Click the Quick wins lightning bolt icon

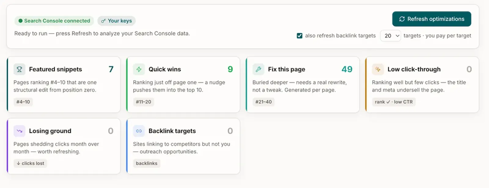coord(139,69)
